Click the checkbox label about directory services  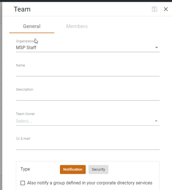90,183
